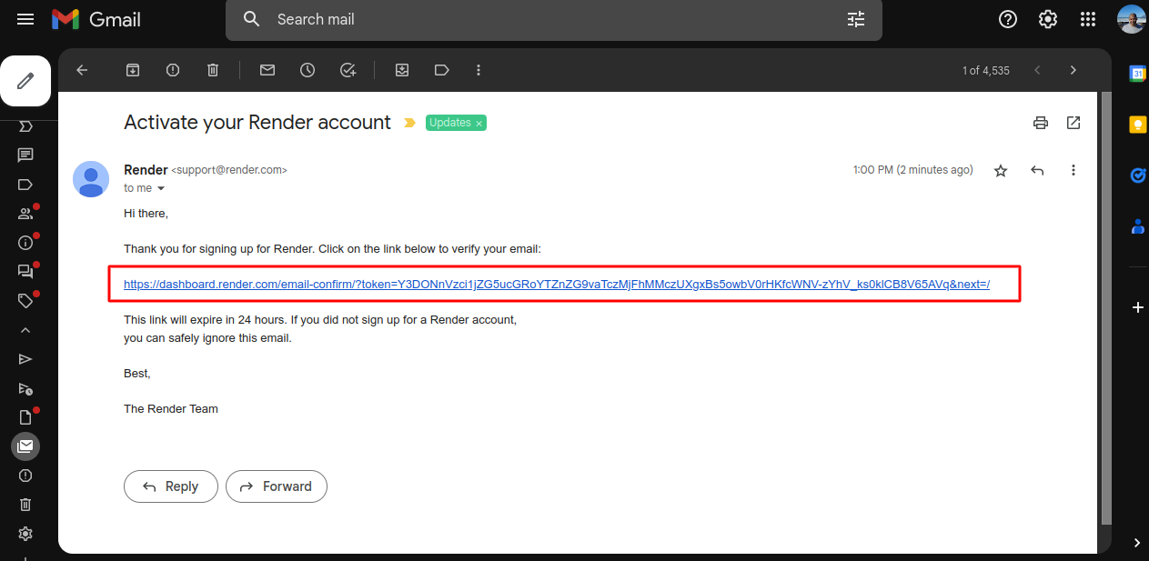Report this email as spam

pyautogui.click(x=172, y=70)
